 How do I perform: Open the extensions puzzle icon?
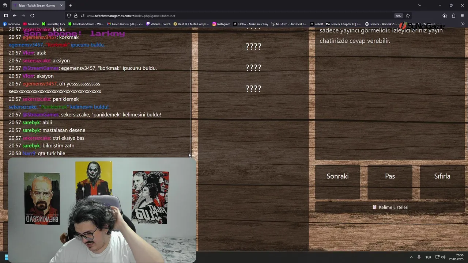[453, 16]
